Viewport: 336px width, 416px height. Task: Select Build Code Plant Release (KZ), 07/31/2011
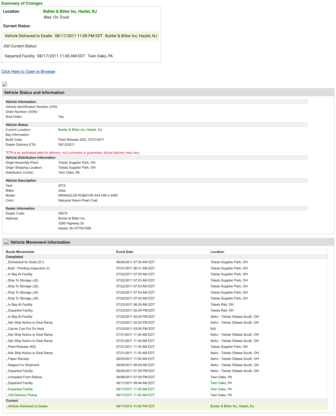(x=81, y=139)
